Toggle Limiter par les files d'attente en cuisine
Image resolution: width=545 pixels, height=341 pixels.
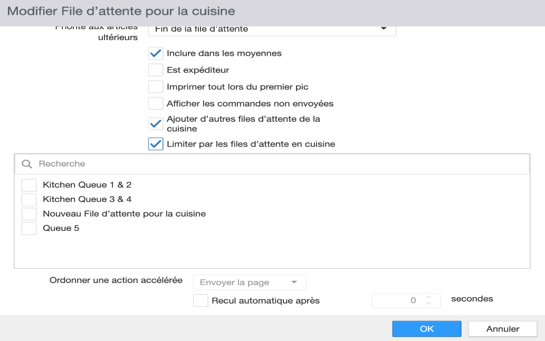click(x=156, y=144)
